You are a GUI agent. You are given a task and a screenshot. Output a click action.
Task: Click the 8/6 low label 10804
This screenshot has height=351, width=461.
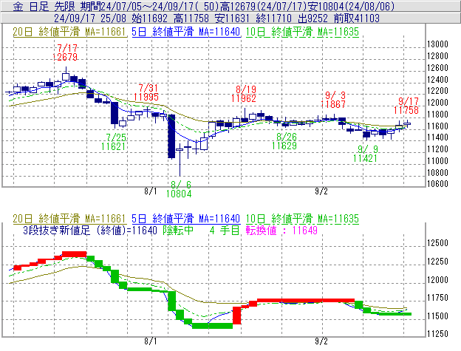(x=179, y=194)
